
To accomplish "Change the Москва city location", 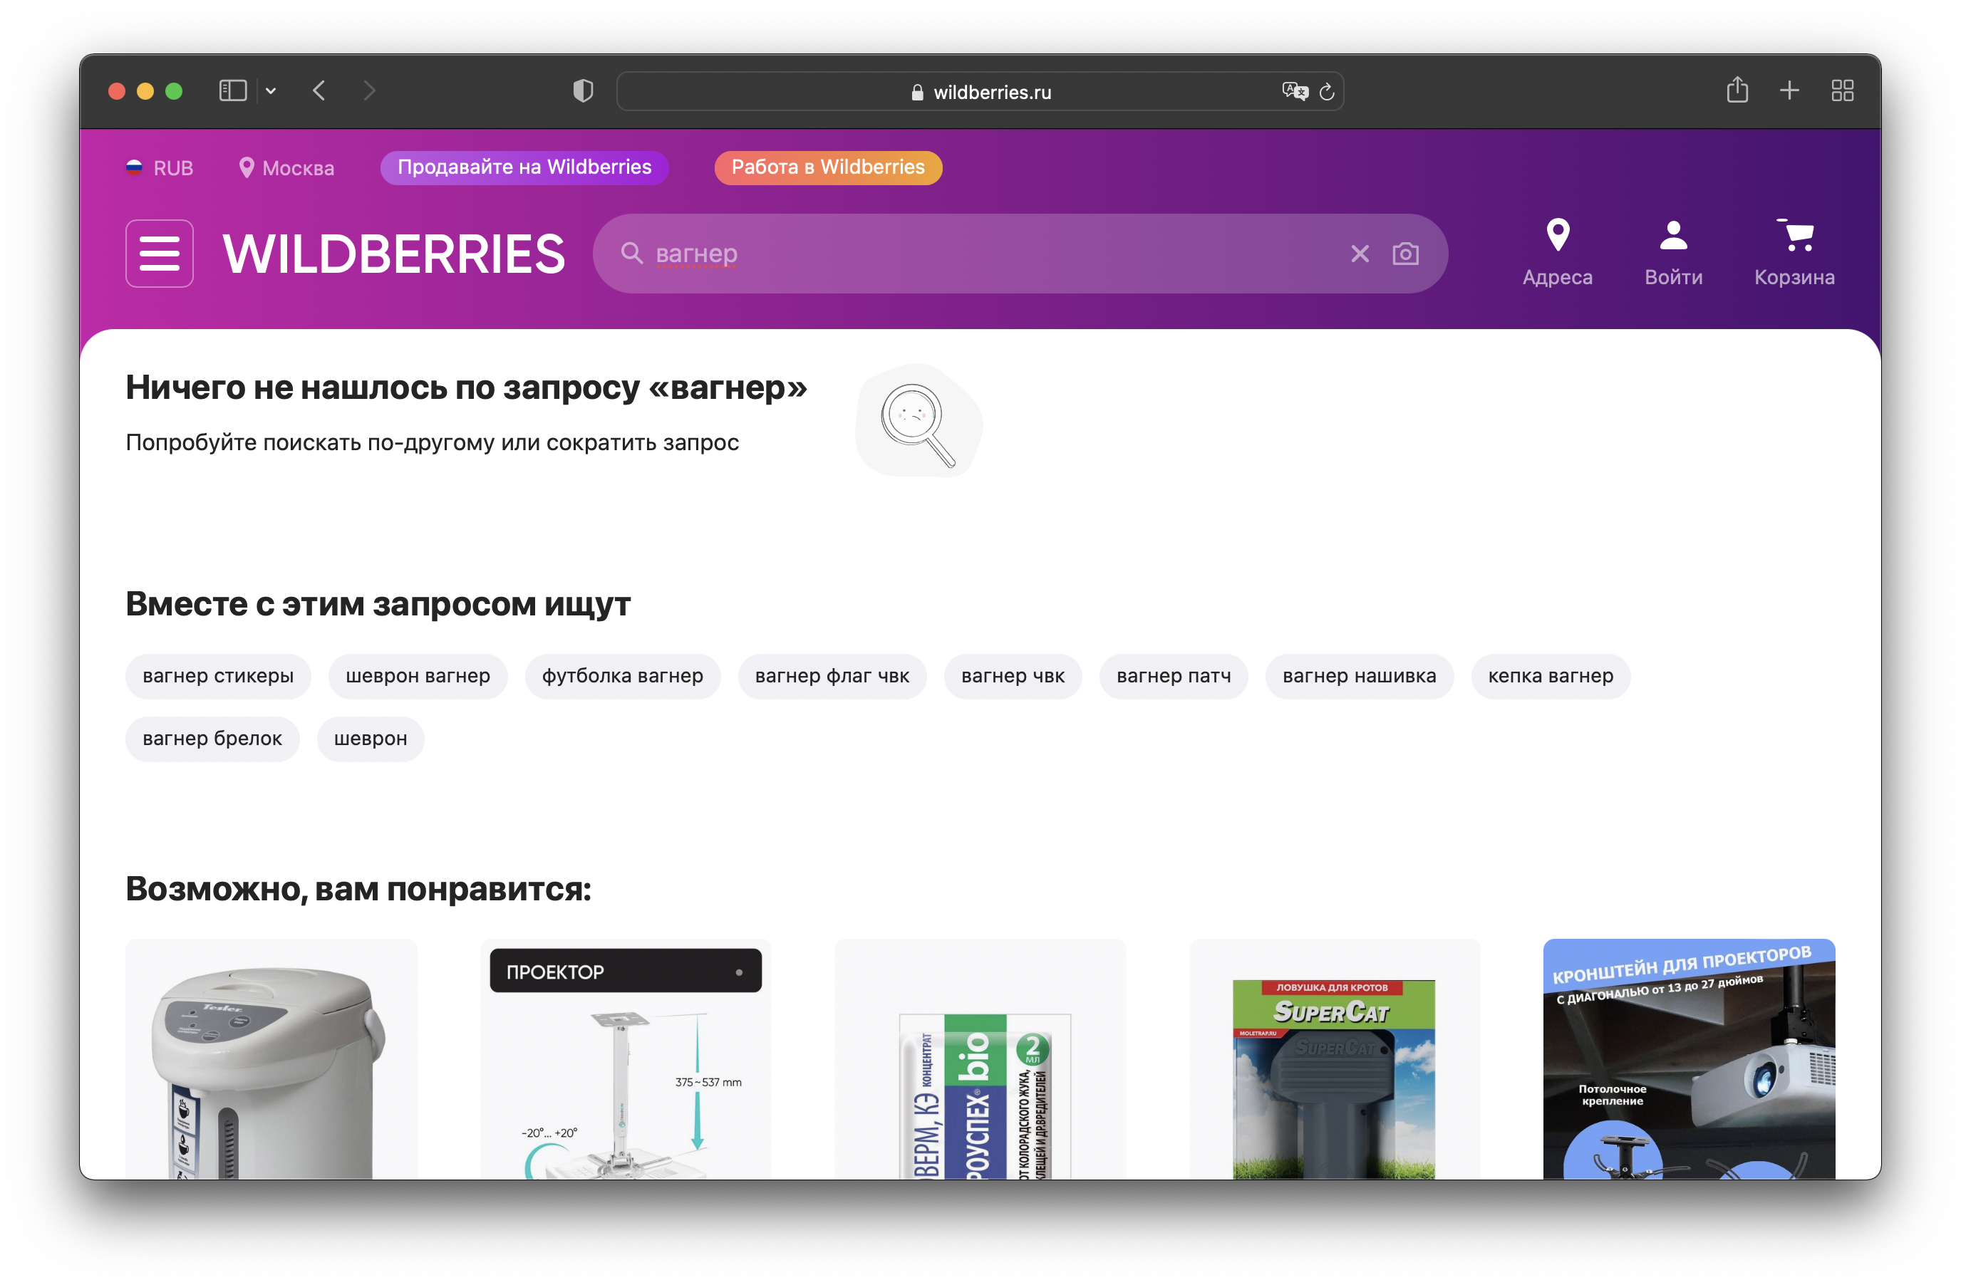I will point(286,168).
